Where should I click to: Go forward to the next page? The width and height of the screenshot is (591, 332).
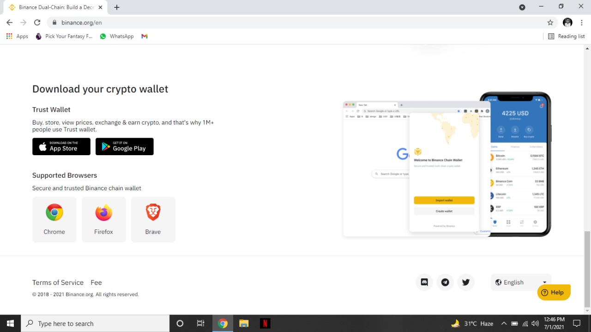click(x=23, y=22)
